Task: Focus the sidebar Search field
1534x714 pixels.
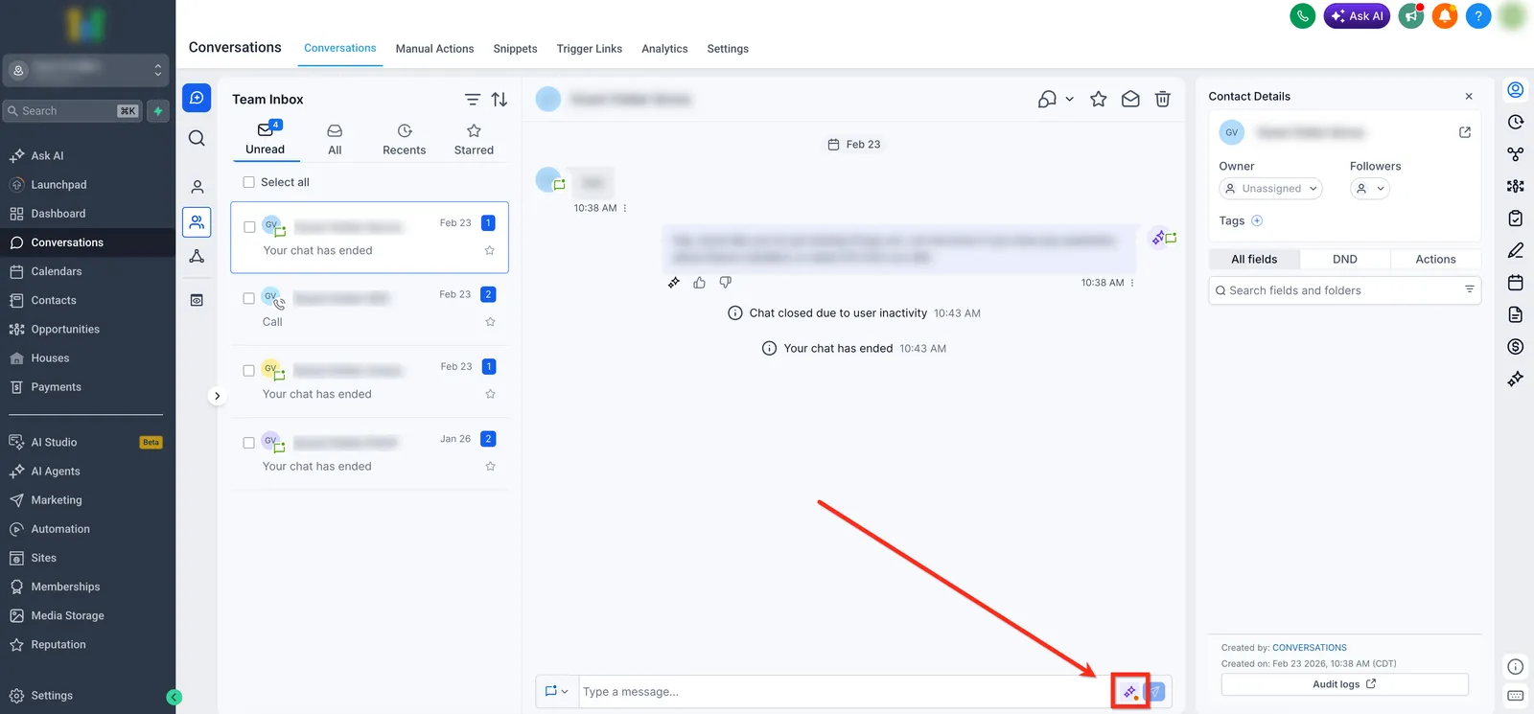Action: (73, 111)
